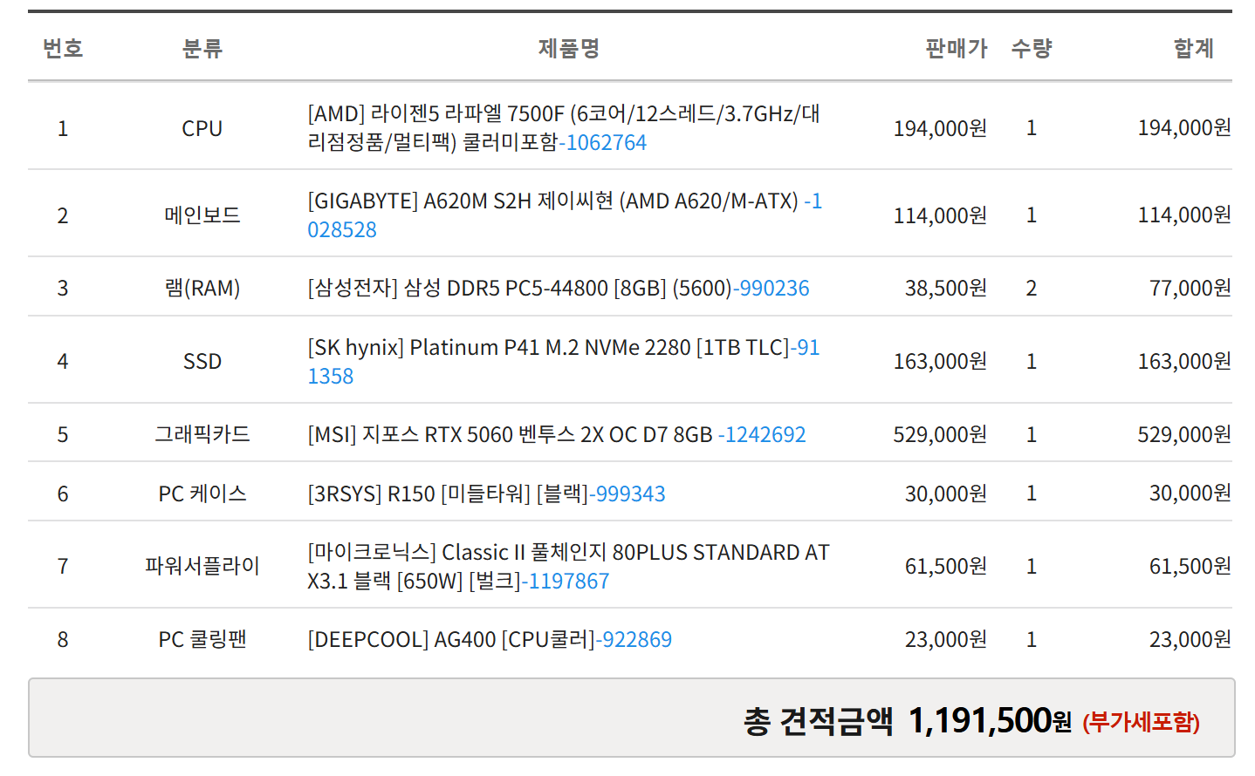Sort by the 판매가 column header
The image size is (1255, 776).
(x=956, y=50)
